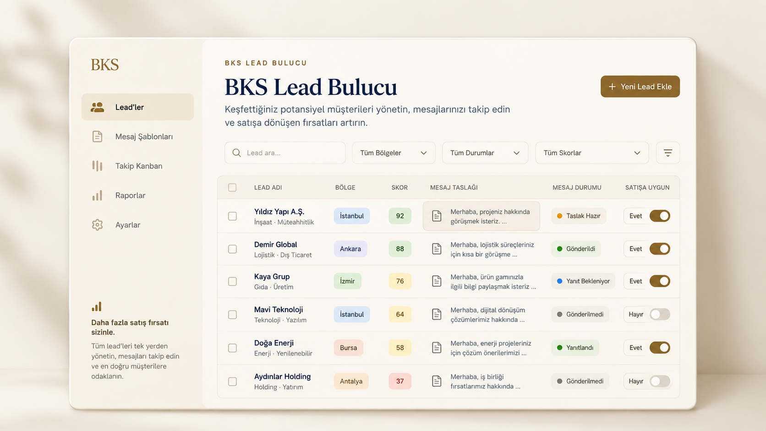The height and width of the screenshot is (431, 766).
Task: Enable Satışa Uygun toggle for Mavi Teknoloji
Action: (660, 314)
